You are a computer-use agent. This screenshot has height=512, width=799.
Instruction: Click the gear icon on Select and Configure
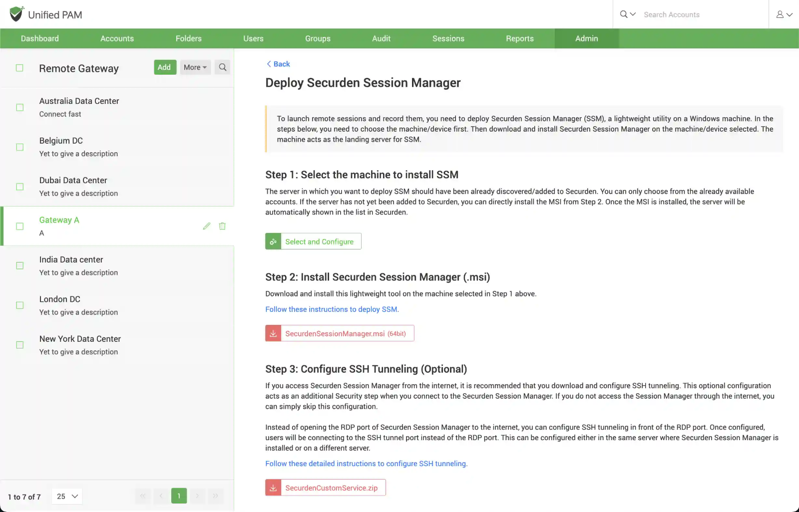(x=273, y=242)
